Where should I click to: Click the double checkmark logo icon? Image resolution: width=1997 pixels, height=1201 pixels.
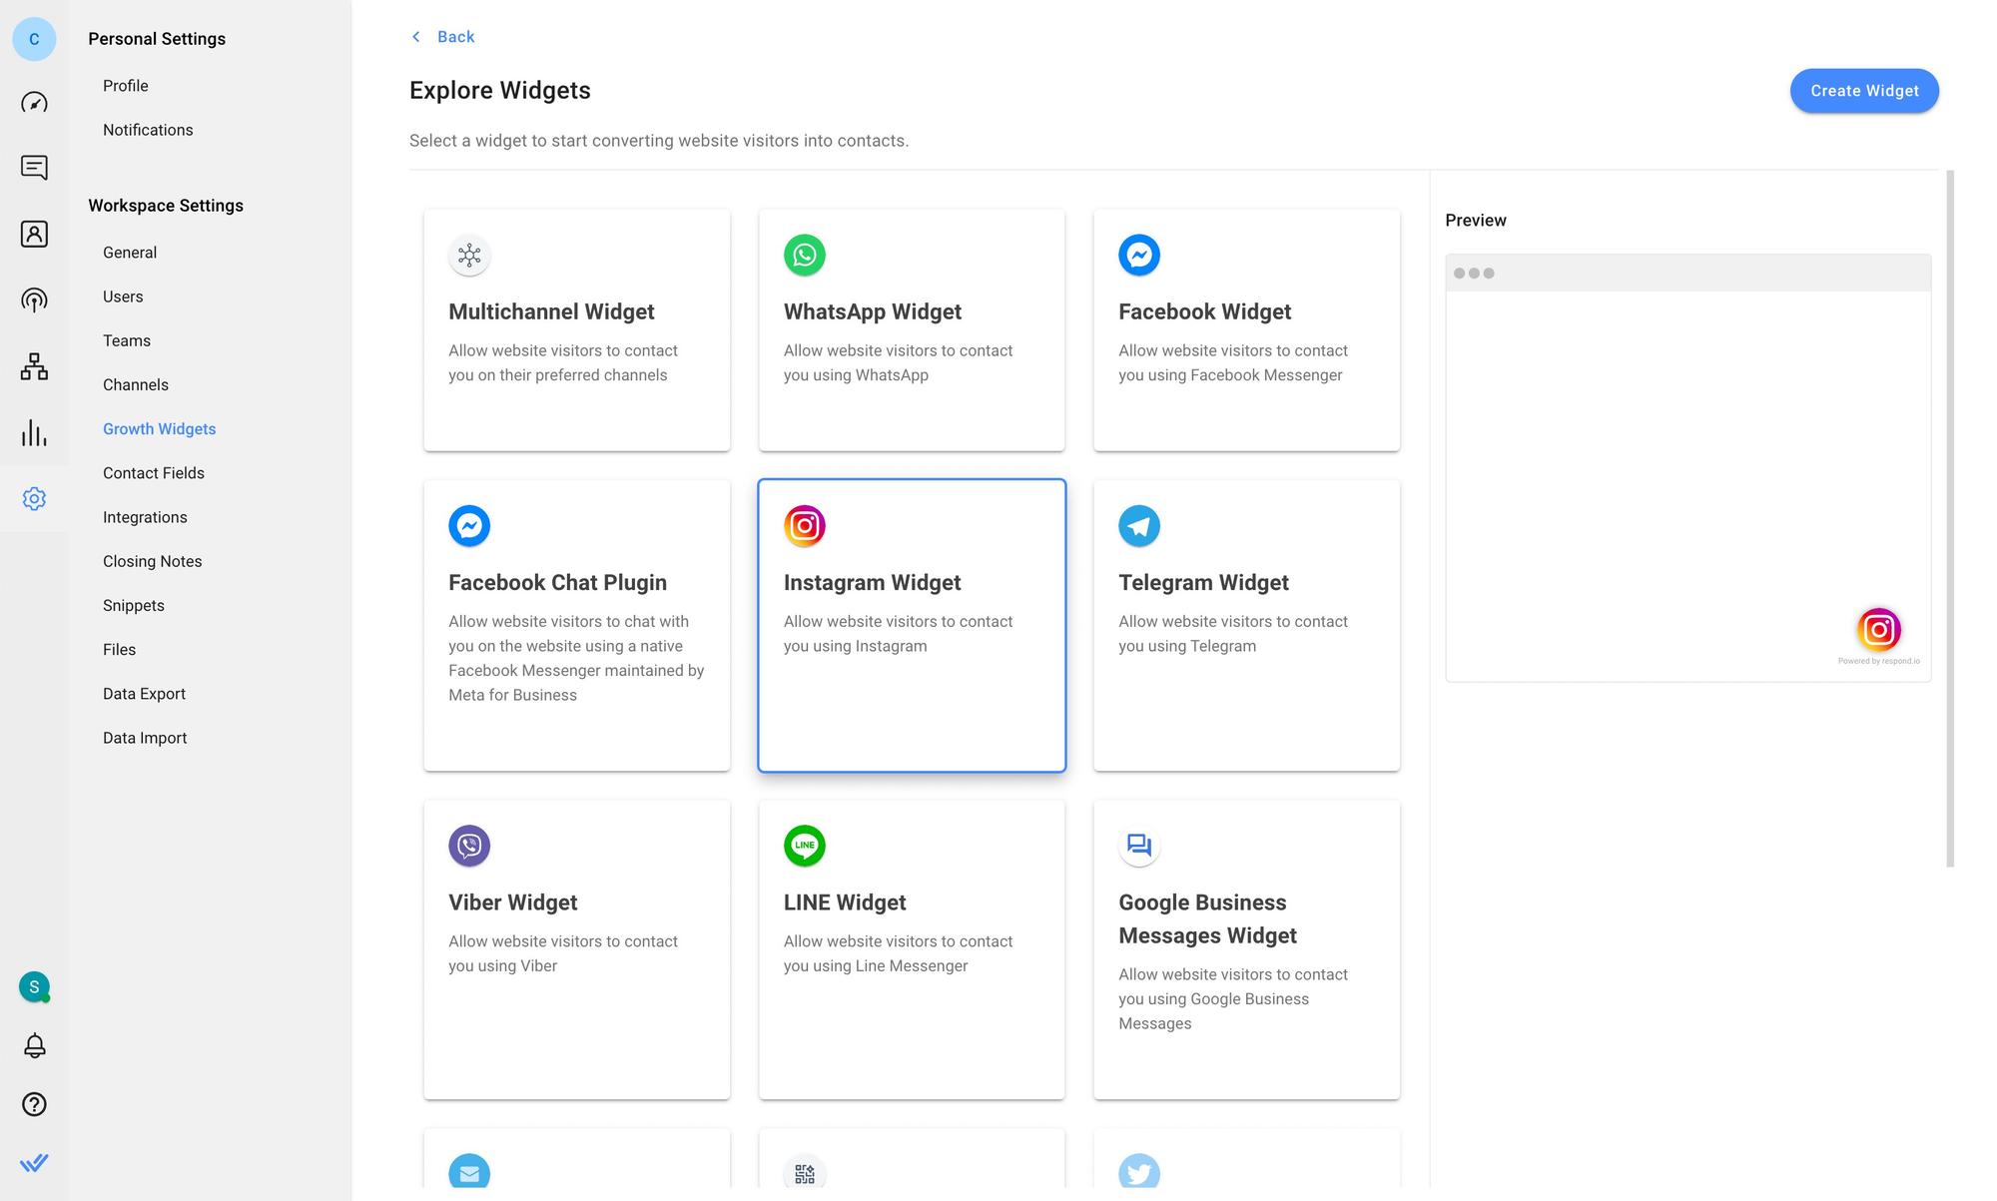click(x=34, y=1163)
